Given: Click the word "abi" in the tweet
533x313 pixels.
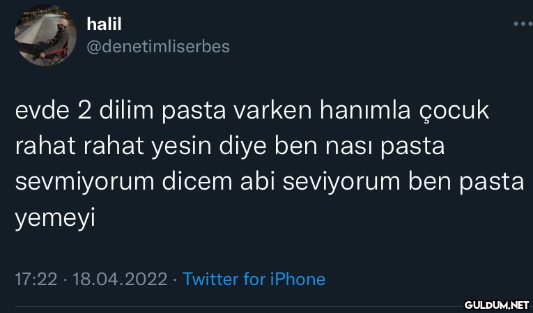Looking at the screenshot, I should (253, 183).
